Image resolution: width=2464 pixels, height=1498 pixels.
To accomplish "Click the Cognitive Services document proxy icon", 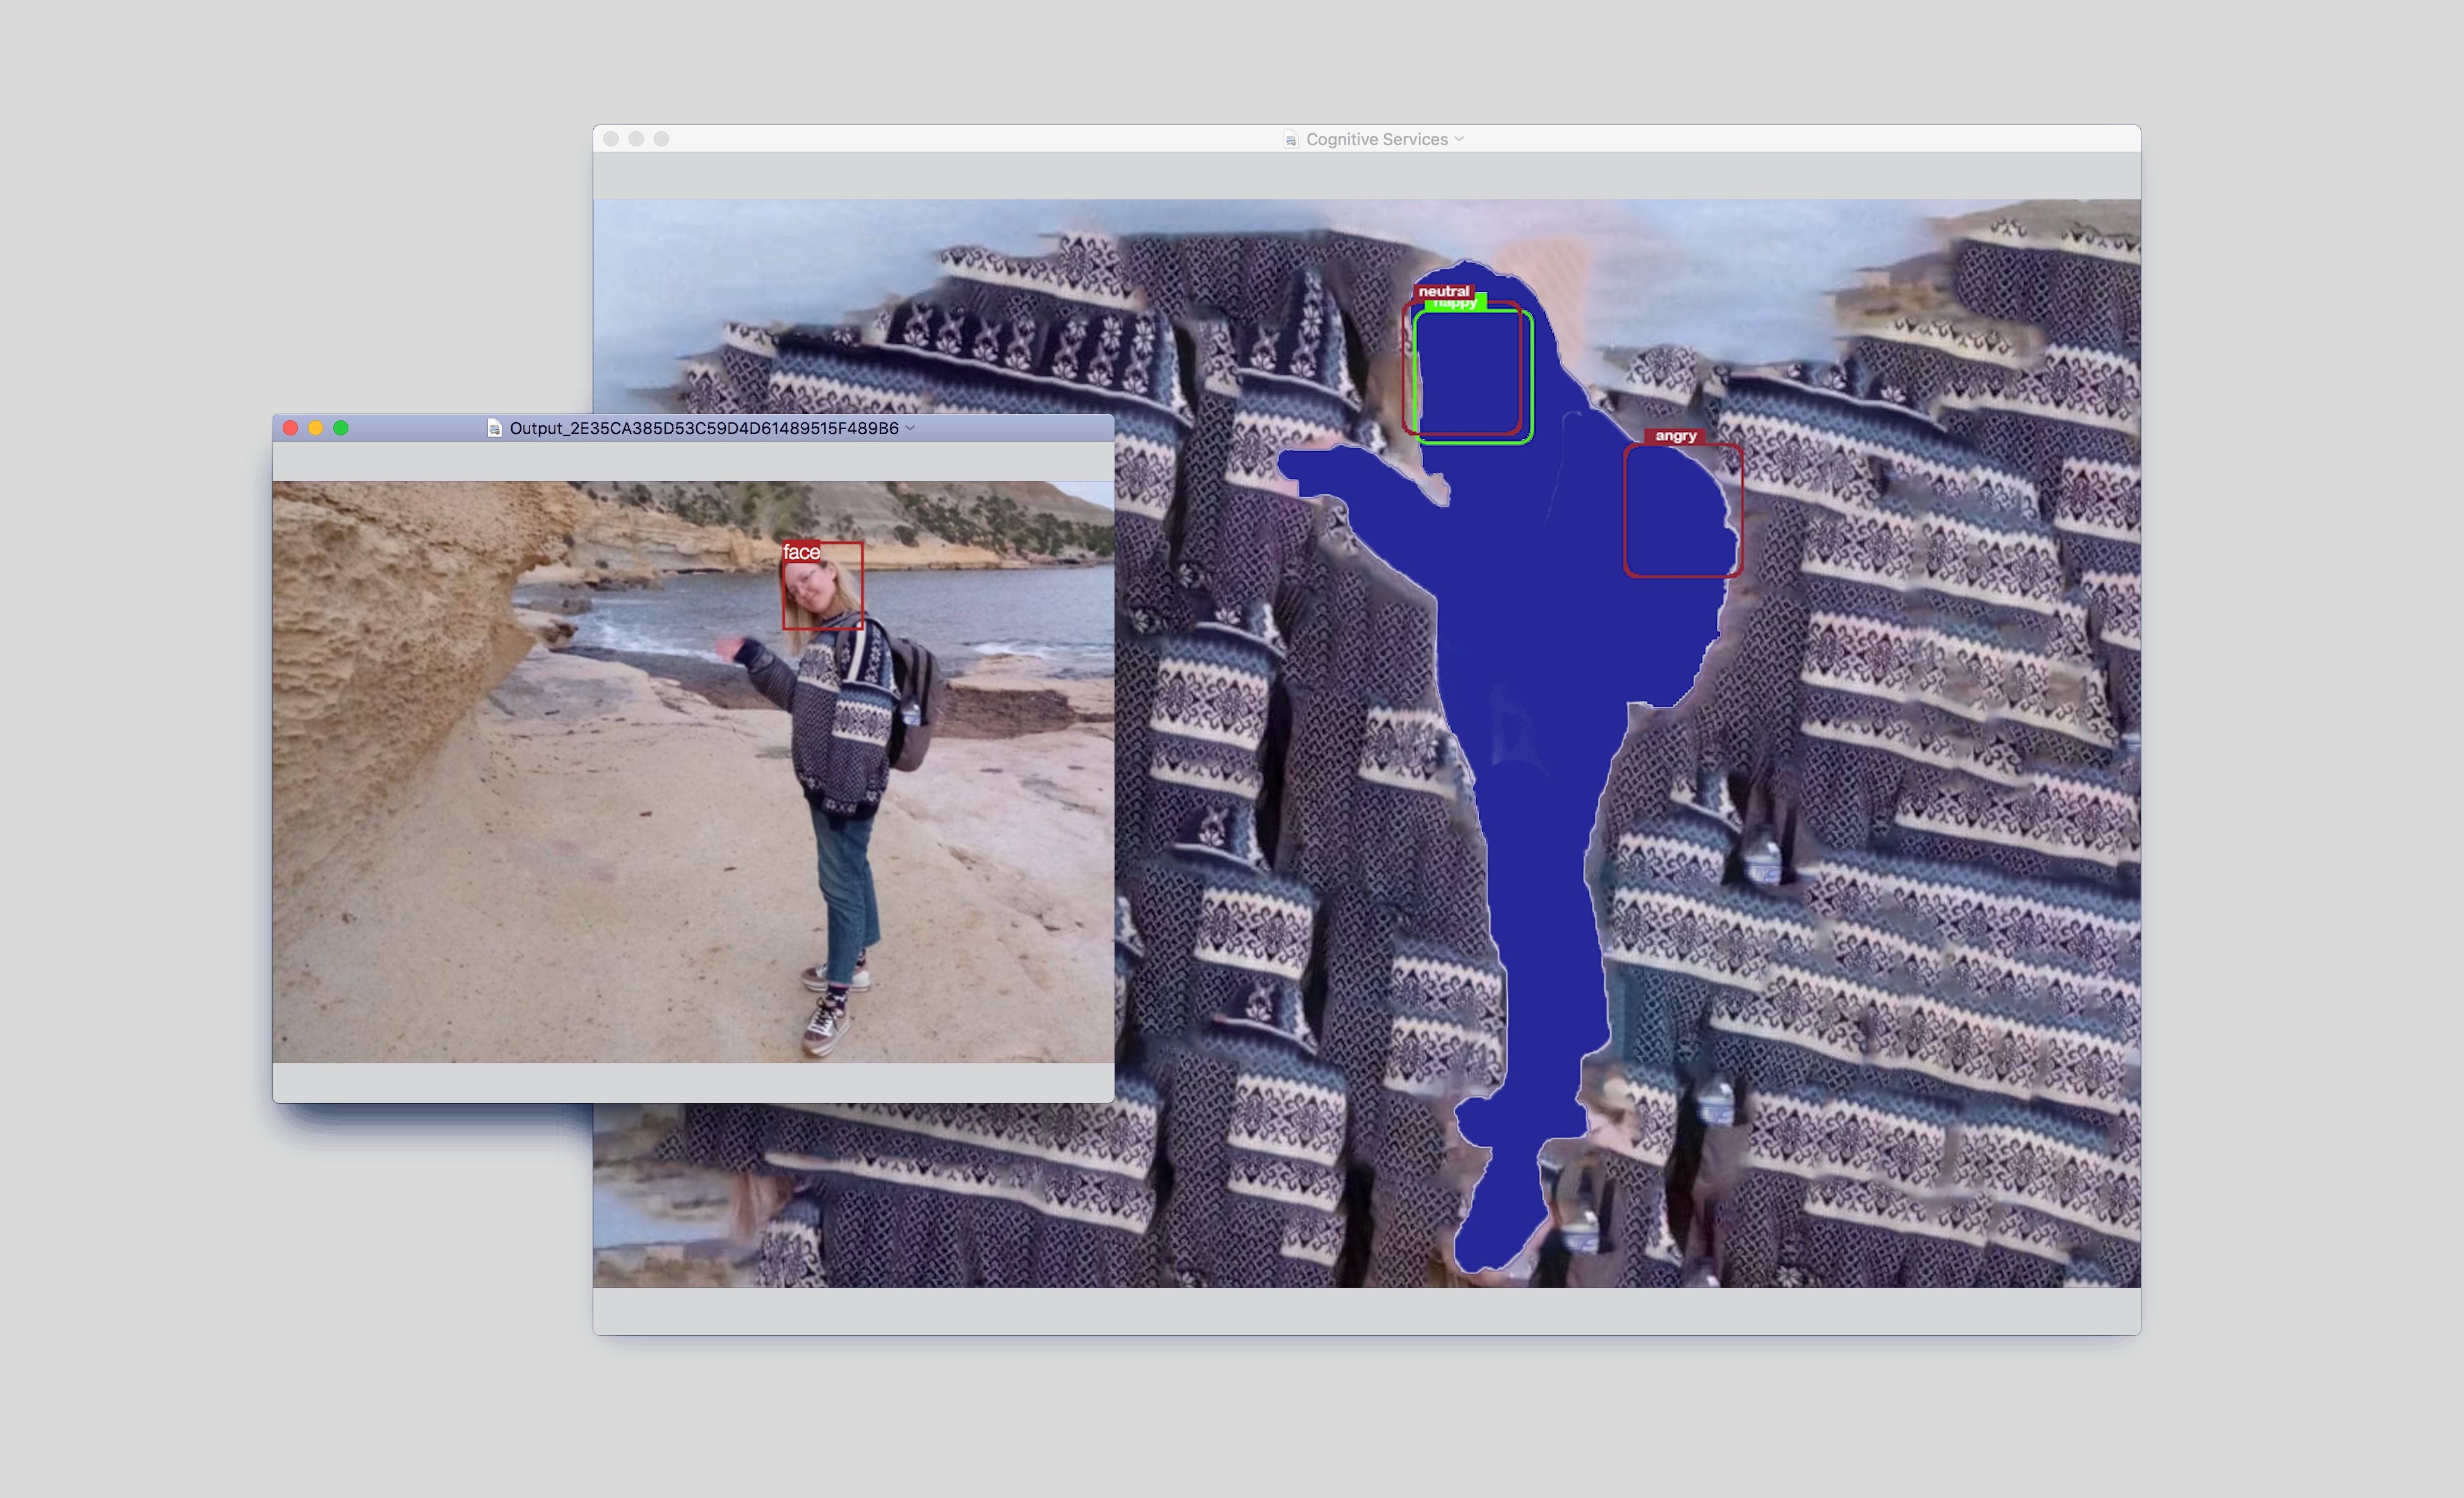I will pos(1290,139).
